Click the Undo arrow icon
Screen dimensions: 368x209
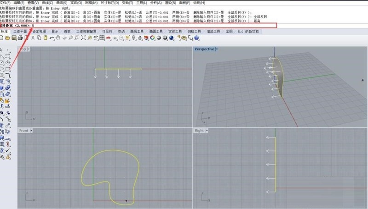pos(52,38)
